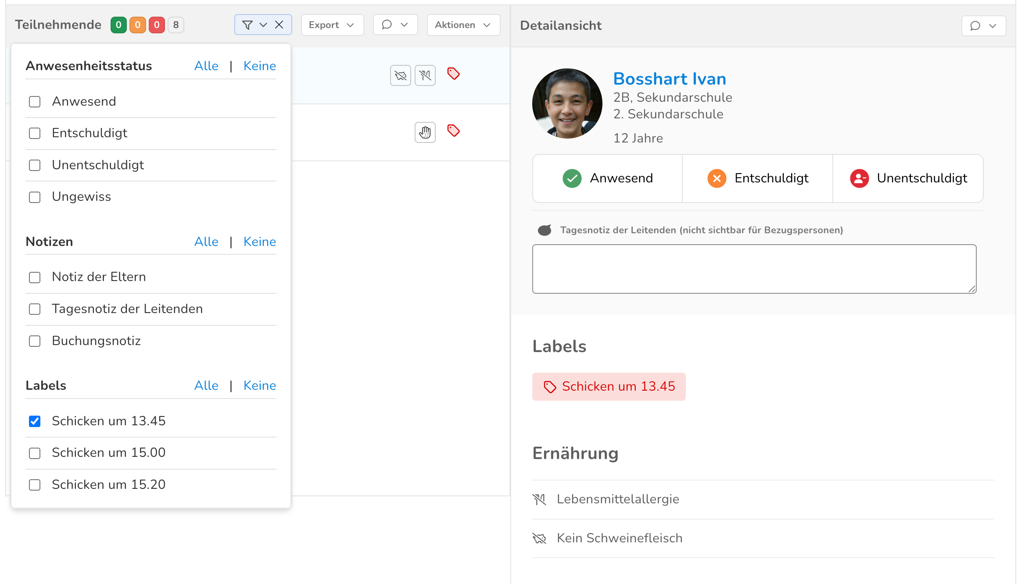
Task: Click the no-pork icon in first row
Action: click(x=401, y=75)
